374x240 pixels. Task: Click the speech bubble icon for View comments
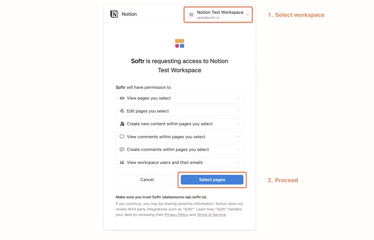pos(122,137)
